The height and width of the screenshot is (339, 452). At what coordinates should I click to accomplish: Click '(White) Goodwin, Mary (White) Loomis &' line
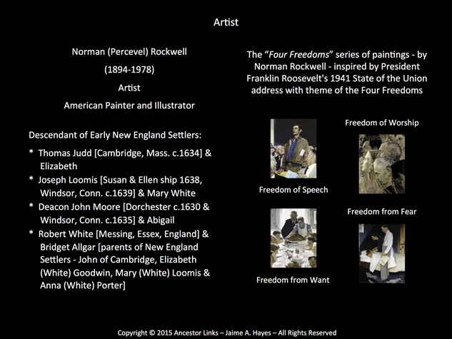pyautogui.click(x=125, y=273)
